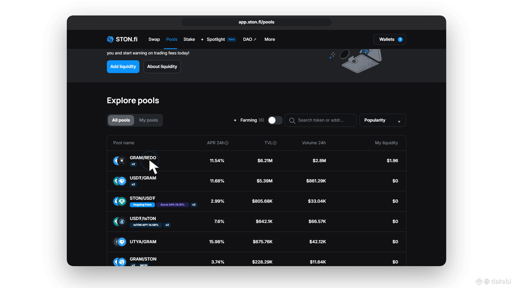Click the 15.98% APR value
Screen dimensions: 513x288
click(x=217, y=242)
